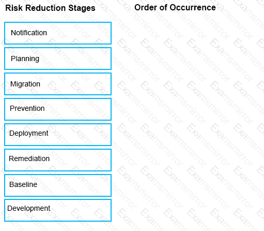
Task: Click the word Remediation label text
Action: 29,158
